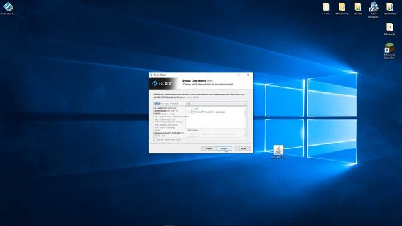The image size is (402, 226).
Task: Click the Cancel button in Kodi Setup
Action: 242,149
